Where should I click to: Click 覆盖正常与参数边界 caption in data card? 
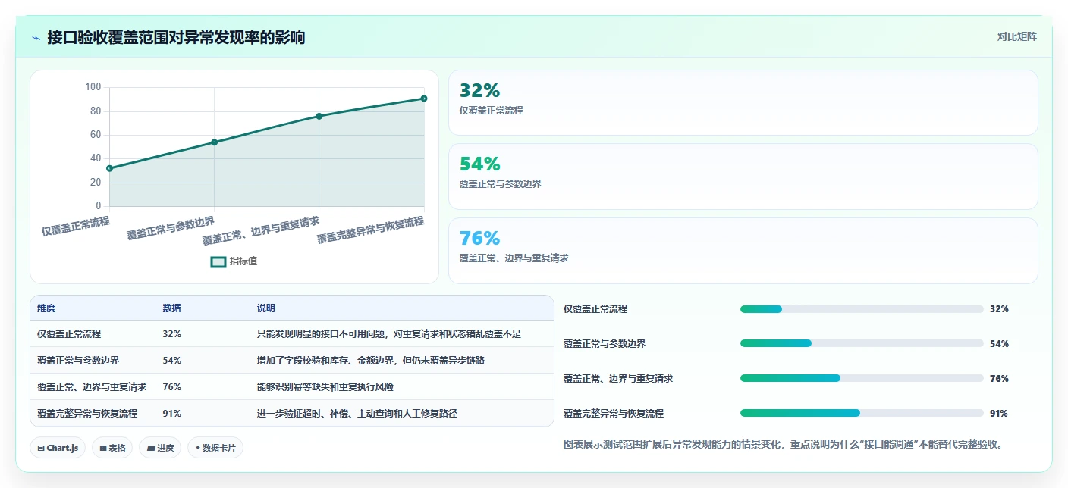(500, 183)
